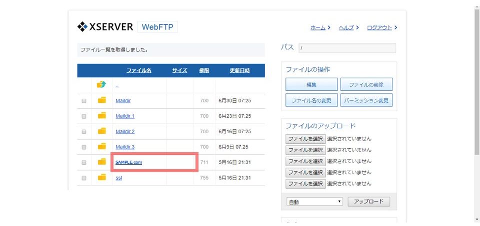Click the ファイル名の変更 button
Image resolution: width=480 pixels, height=226 pixels.
311,100
